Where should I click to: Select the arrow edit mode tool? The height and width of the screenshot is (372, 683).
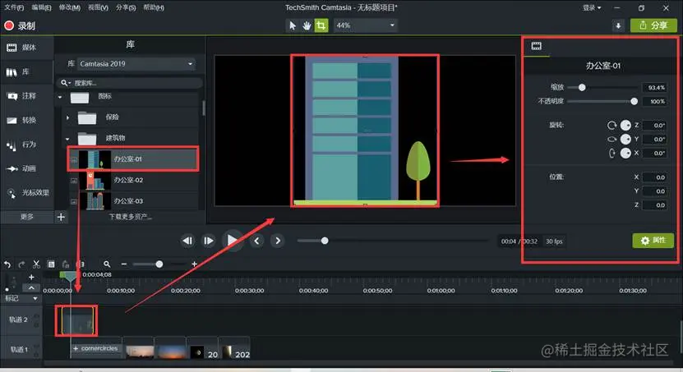(293, 25)
